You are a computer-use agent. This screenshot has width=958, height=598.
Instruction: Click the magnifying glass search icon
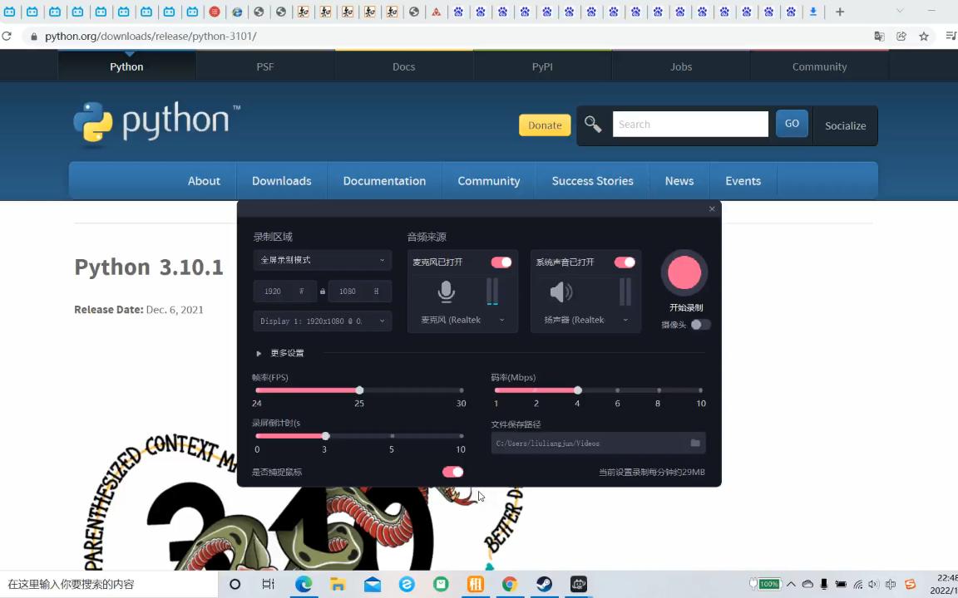pos(592,124)
